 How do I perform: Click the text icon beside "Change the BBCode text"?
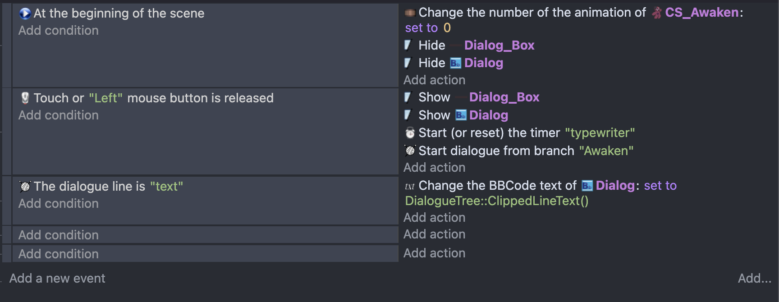click(410, 186)
